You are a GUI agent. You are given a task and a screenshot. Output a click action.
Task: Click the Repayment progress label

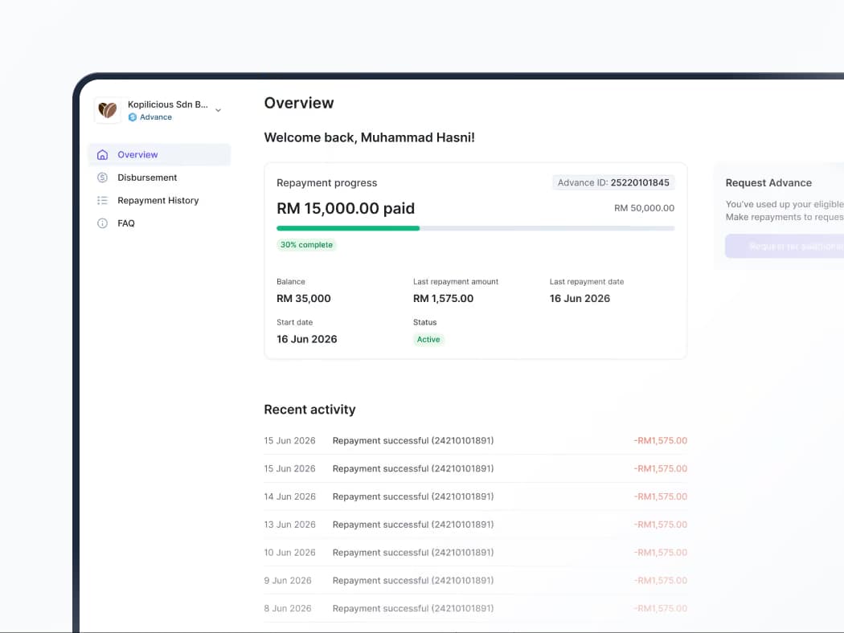point(326,183)
